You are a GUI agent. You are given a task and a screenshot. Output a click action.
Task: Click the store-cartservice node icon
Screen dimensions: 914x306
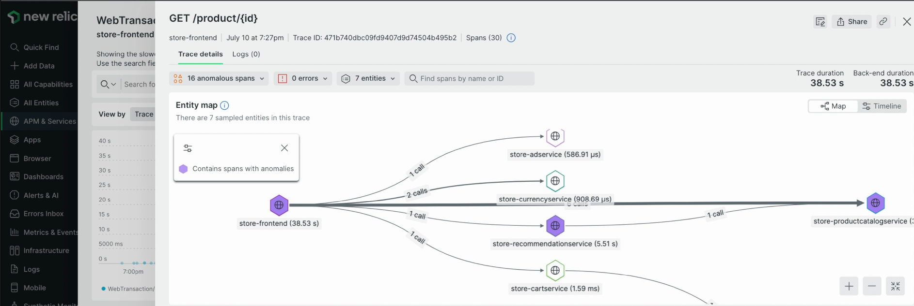(555, 270)
